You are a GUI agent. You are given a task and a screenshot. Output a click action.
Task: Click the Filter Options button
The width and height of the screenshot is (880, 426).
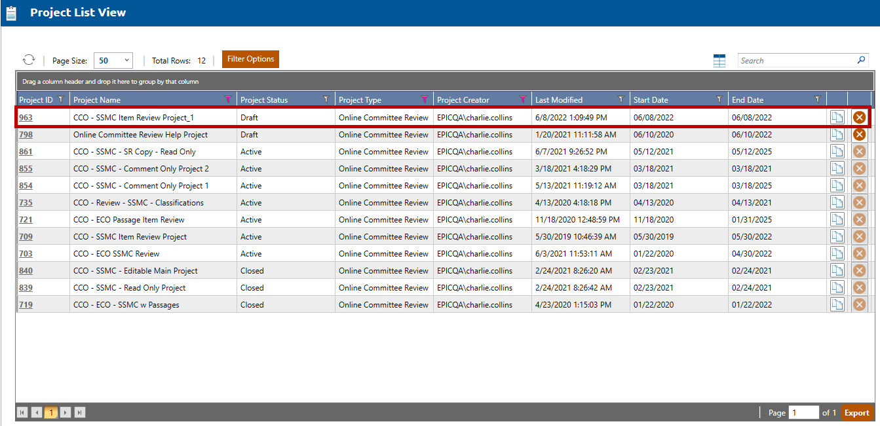click(x=250, y=59)
